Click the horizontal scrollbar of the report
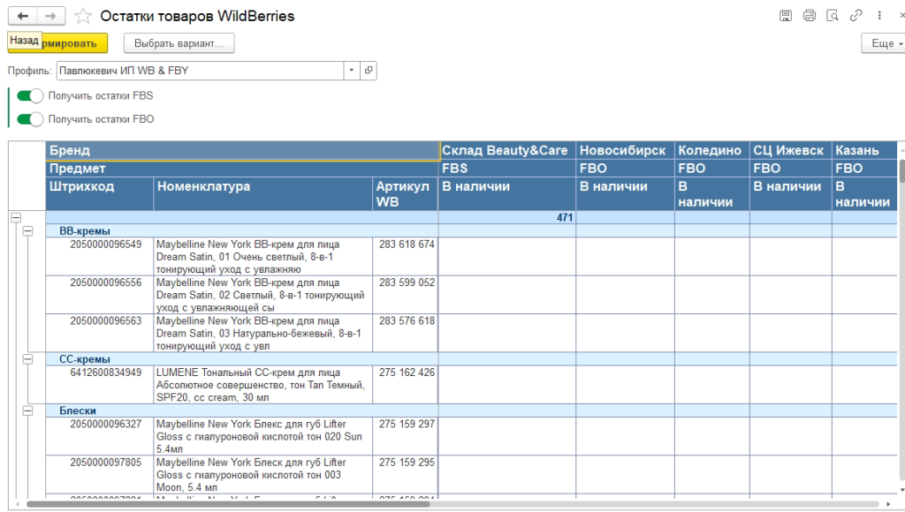This screenshot has height=512, width=905. coord(228,504)
